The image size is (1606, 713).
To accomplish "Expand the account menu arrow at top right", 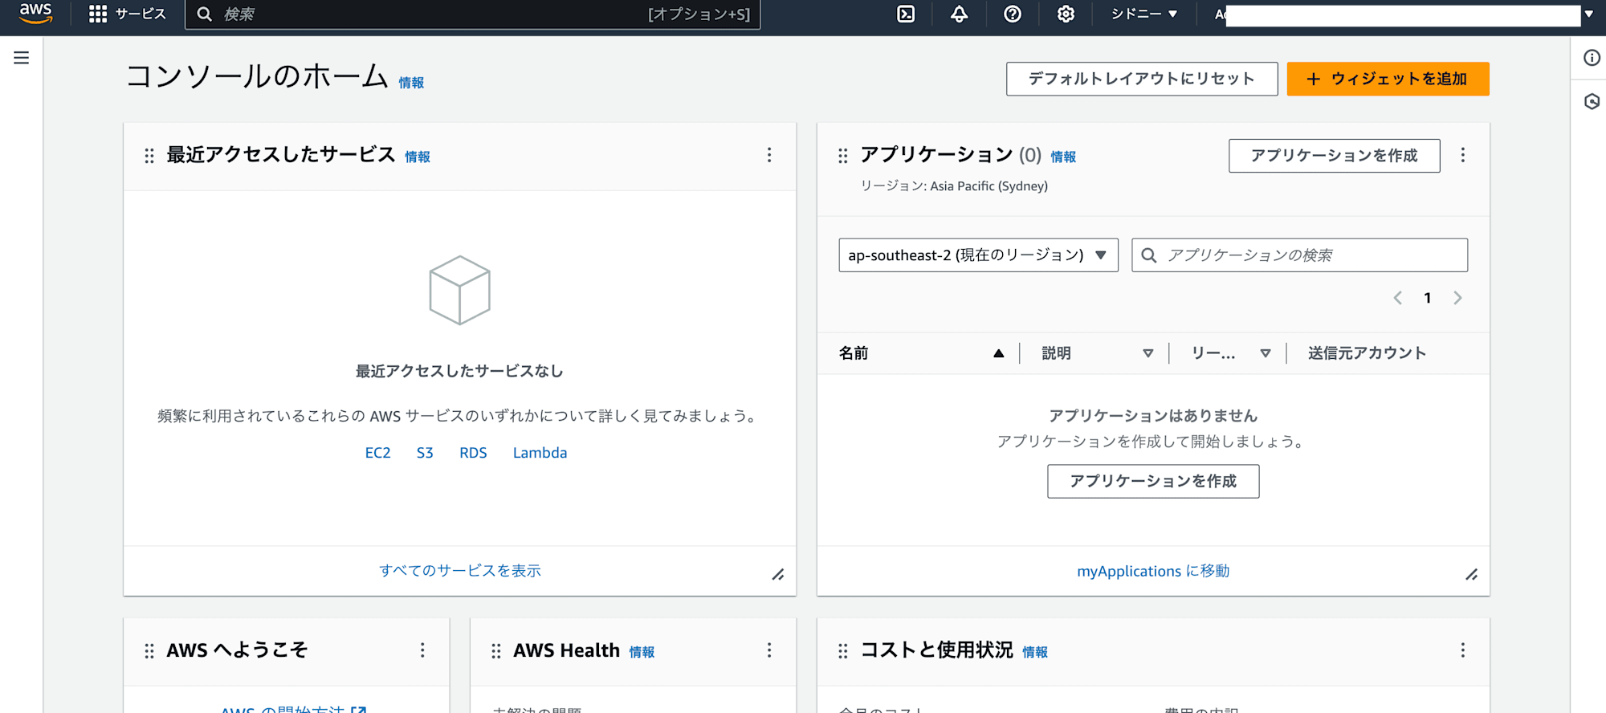I will (x=1588, y=14).
